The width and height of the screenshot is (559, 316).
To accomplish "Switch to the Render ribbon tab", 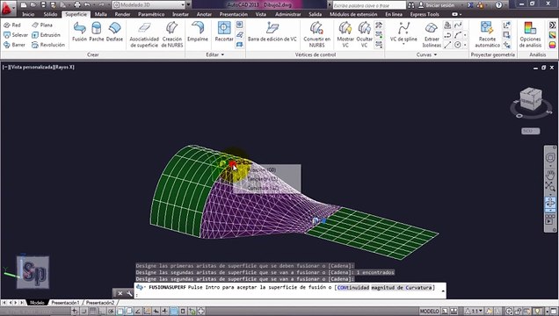I will (122, 14).
